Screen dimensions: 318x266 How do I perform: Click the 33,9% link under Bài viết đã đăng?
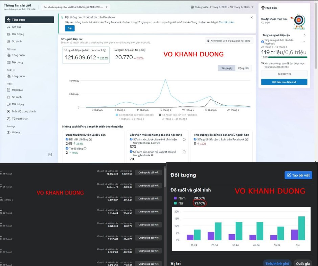(79, 144)
